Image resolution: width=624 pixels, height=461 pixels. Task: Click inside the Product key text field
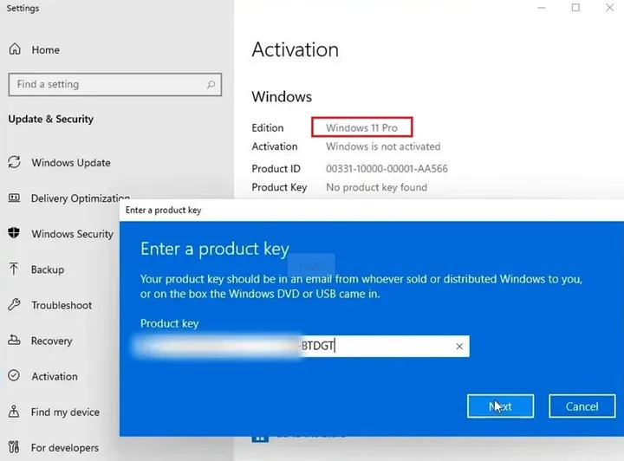381,347
